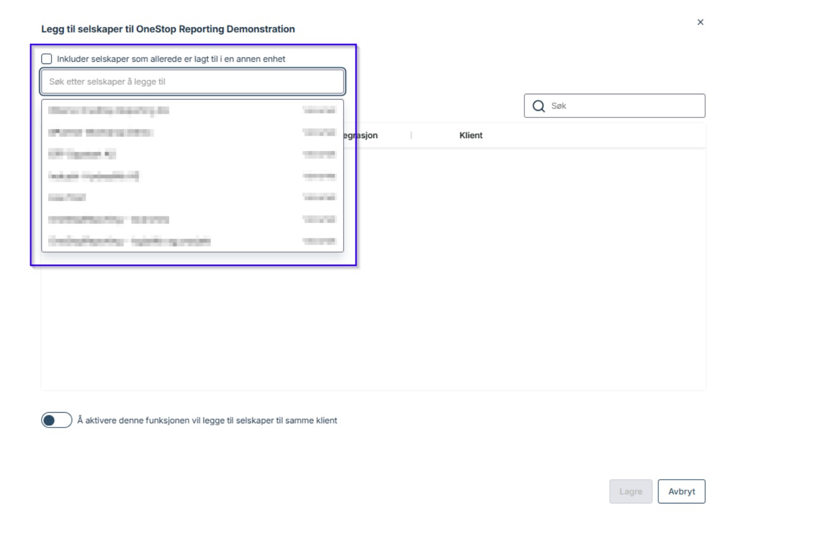813x533 pixels.
Task: Select the last company in the dropdown list
Action: 192,241
